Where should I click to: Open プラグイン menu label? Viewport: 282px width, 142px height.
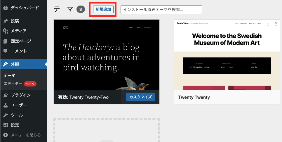pyautogui.click(x=21, y=95)
